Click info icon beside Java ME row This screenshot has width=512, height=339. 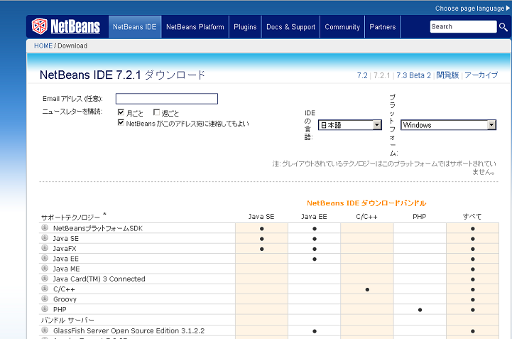45,268
